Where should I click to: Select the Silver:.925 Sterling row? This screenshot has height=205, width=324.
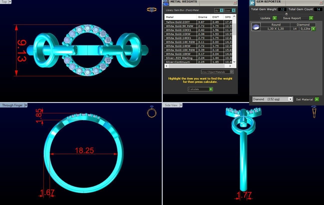pyautogui.click(x=198, y=58)
